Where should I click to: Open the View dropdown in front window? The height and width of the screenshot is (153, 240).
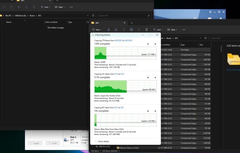[x=173, y=30]
